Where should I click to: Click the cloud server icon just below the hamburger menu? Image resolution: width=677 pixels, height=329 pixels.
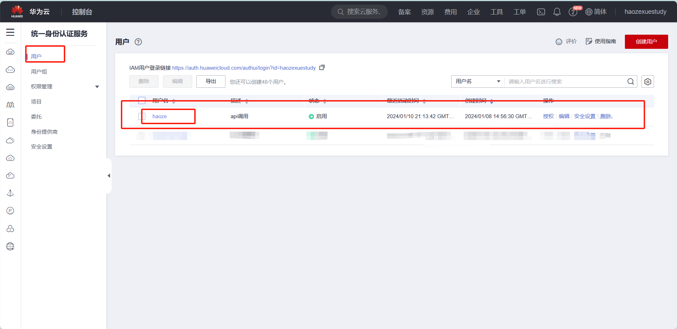[10, 52]
